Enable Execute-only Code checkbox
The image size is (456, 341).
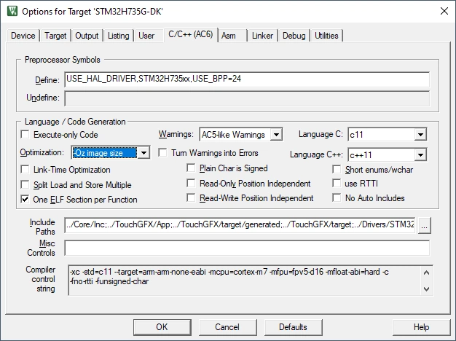26,135
